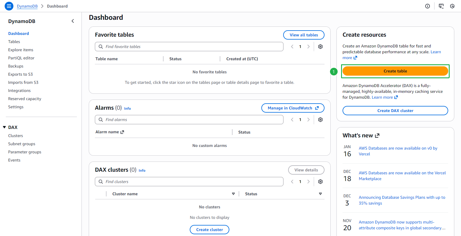Open DAX Clusters in the sidebar
Screen dimensions: 461x236
(x=15, y=136)
